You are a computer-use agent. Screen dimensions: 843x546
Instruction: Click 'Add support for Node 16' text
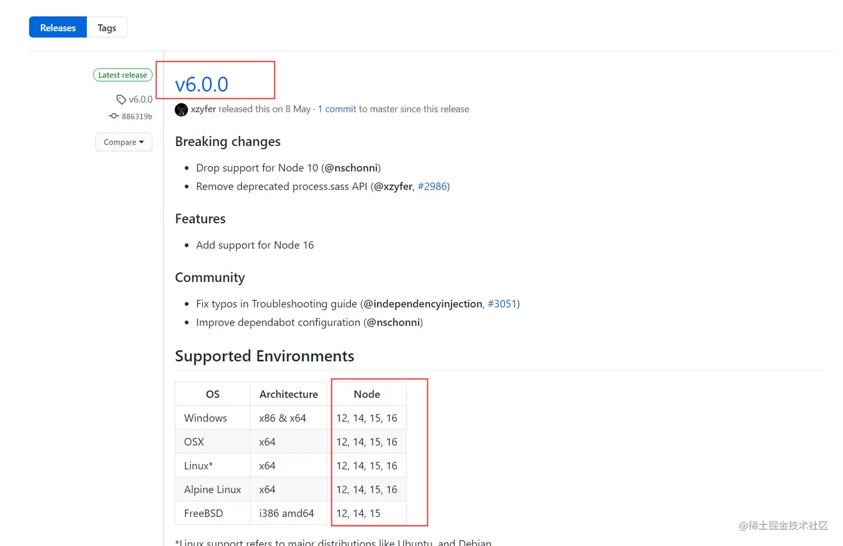click(x=255, y=245)
